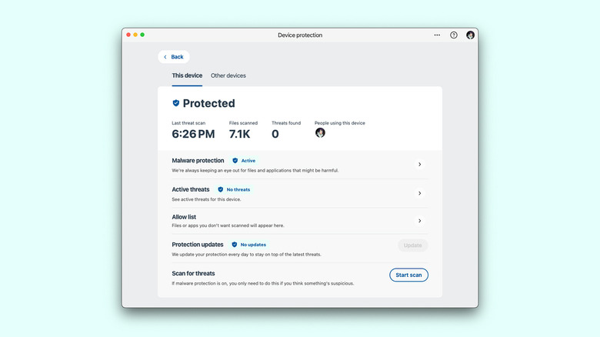Open the Allow list row chevron
The height and width of the screenshot is (337, 600).
(x=419, y=221)
